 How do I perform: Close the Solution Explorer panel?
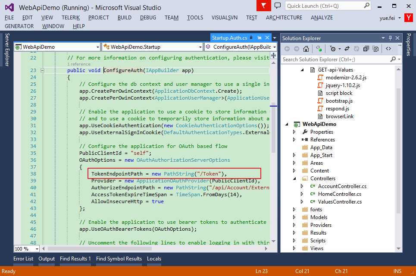[x=397, y=38]
